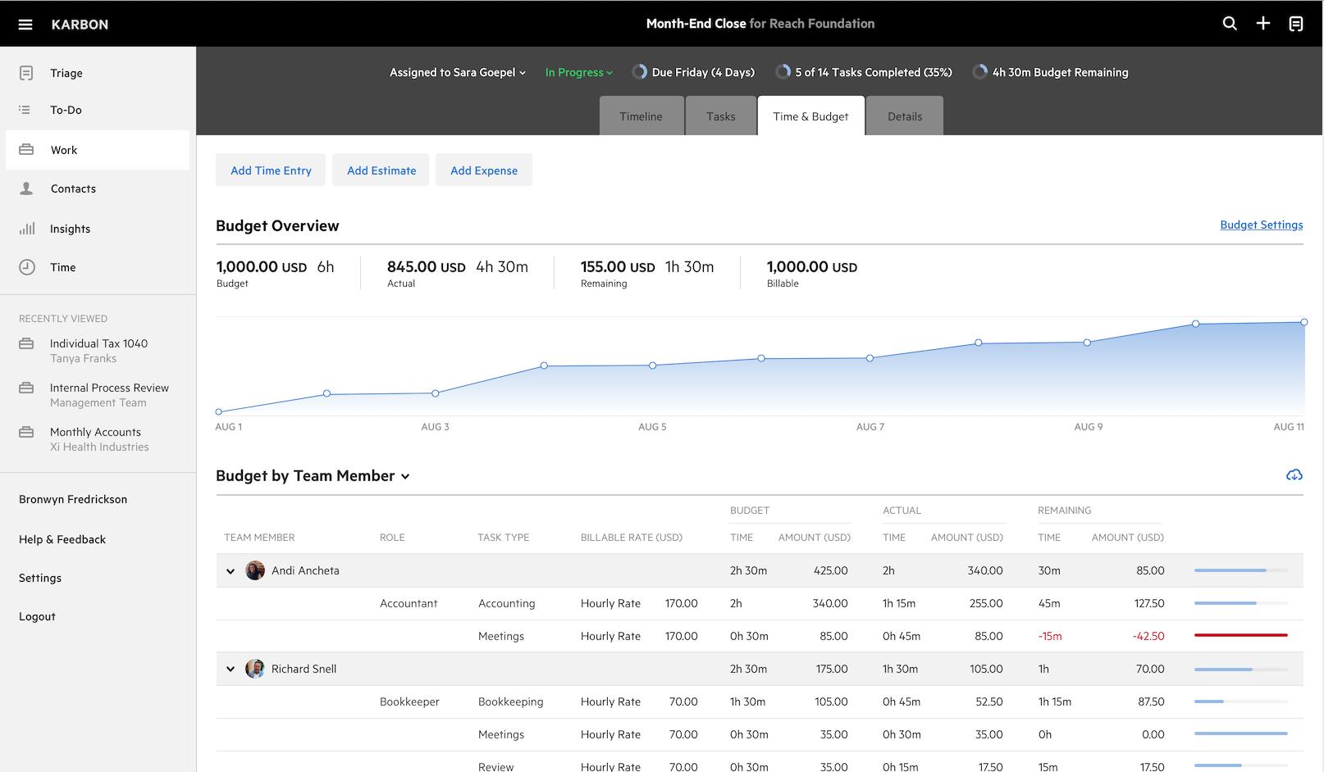Click the AUG 11 data point on chart
The image size is (1324, 772).
(x=1303, y=322)
